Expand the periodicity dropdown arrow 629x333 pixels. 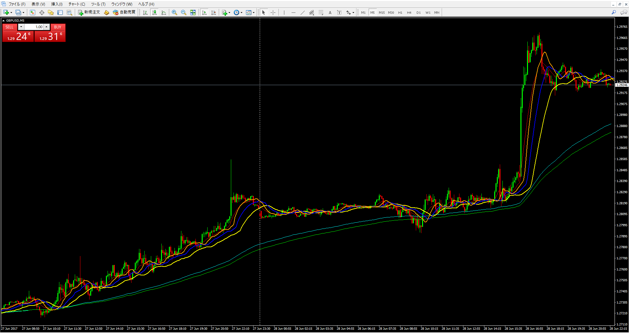click(242, 13)
